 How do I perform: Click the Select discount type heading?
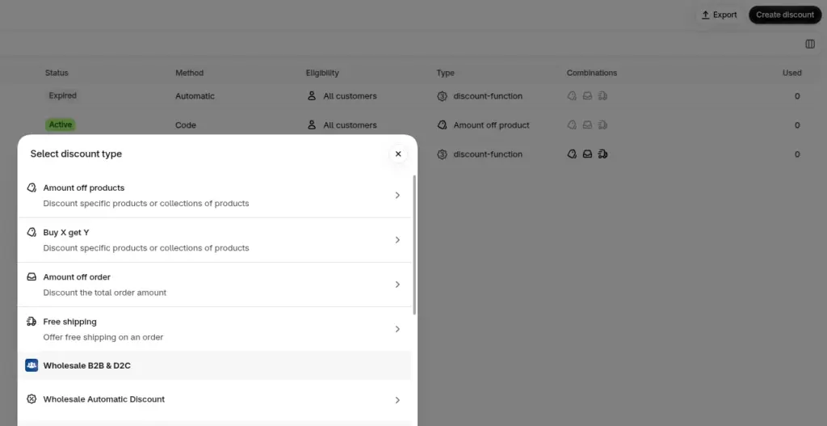click(x=76, y=154)
